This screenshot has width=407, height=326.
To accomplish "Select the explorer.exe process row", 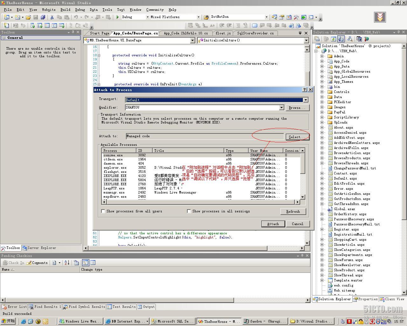I will click(201, 167).
